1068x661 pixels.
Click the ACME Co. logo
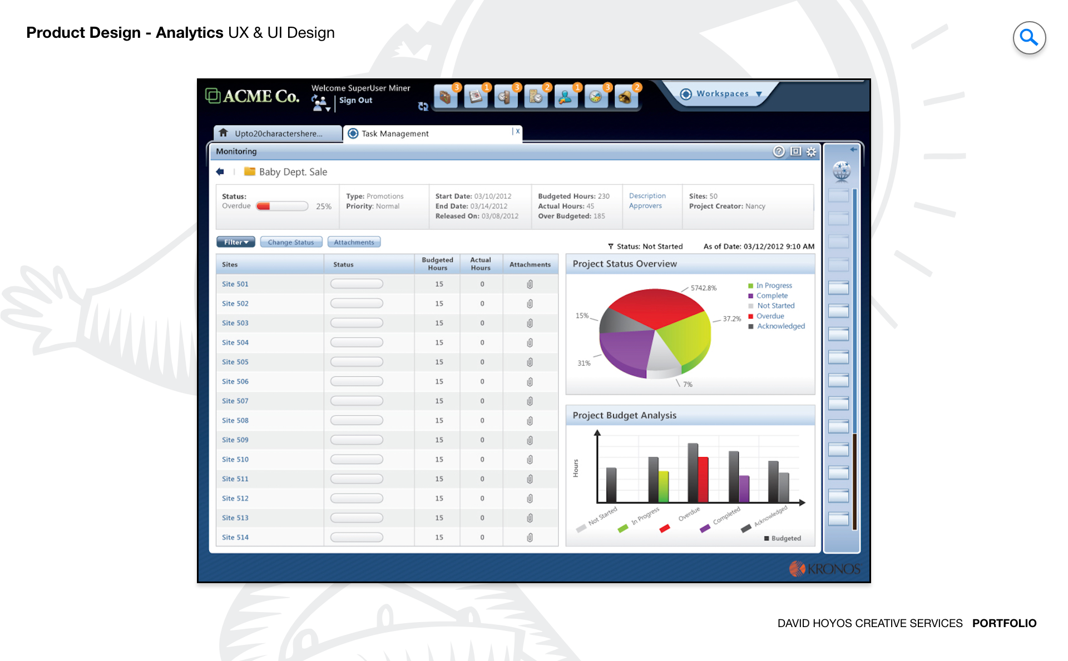point(253,96)
